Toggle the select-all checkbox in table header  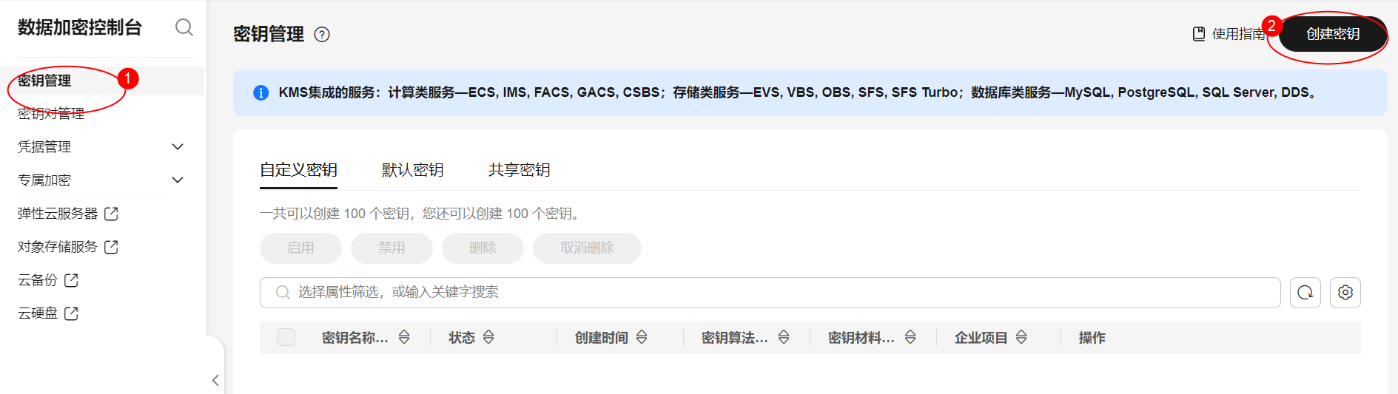[286, 338]
